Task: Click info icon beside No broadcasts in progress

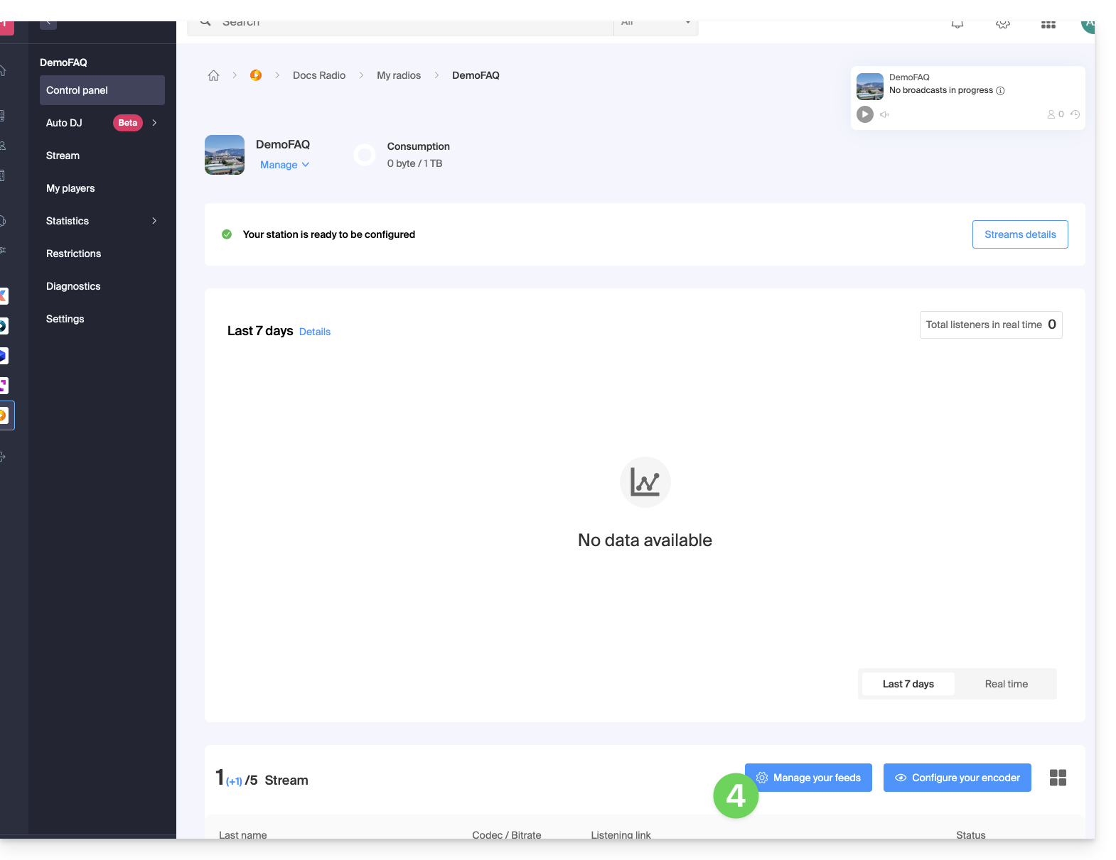Action: pos(1000,91)
